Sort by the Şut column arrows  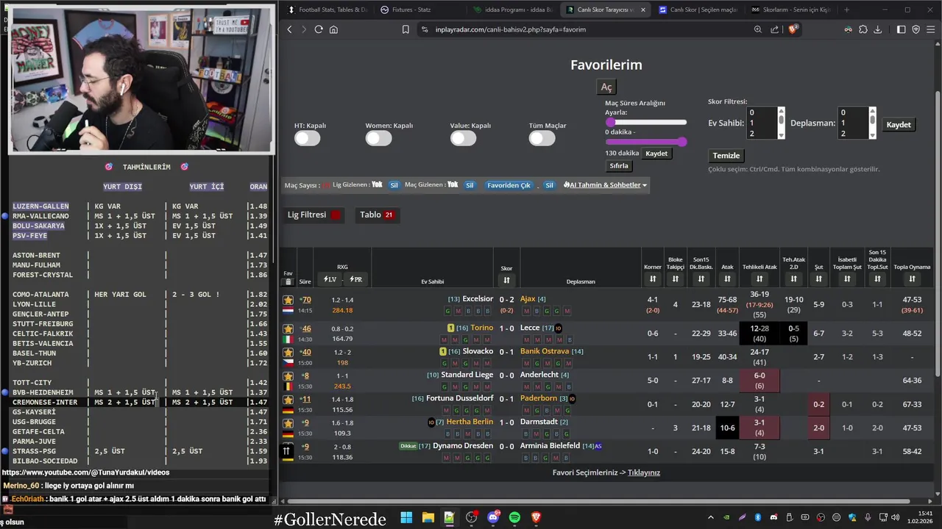[x=818, y=279]
